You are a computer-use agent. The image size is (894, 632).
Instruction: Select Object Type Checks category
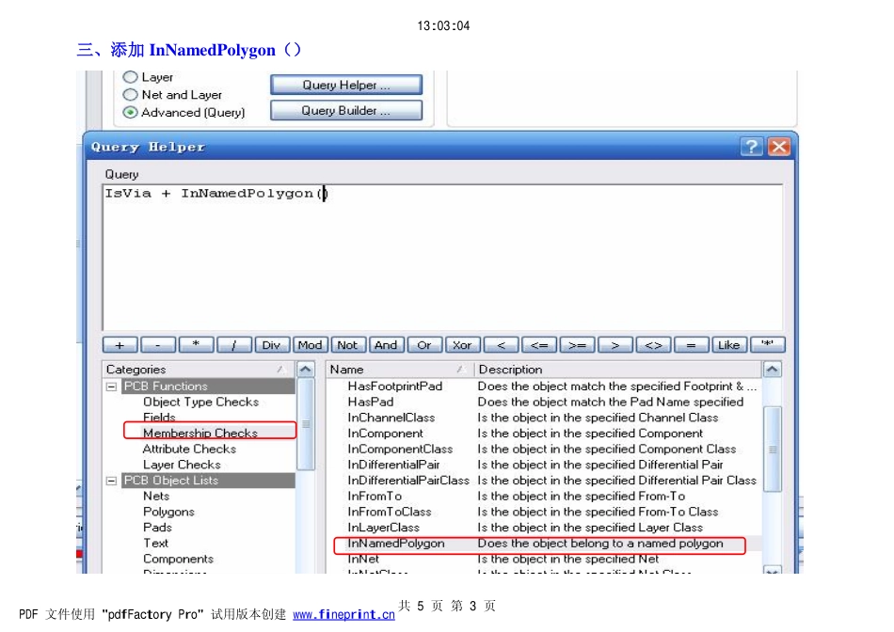tap(200, 402)
